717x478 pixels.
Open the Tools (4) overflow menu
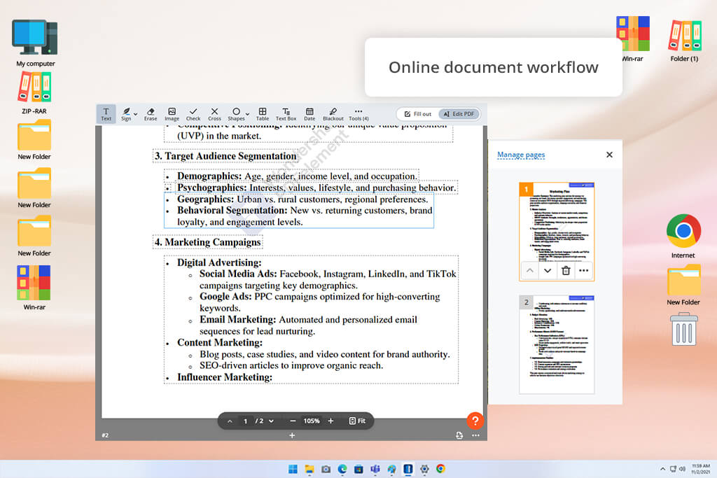coord(358,114)
